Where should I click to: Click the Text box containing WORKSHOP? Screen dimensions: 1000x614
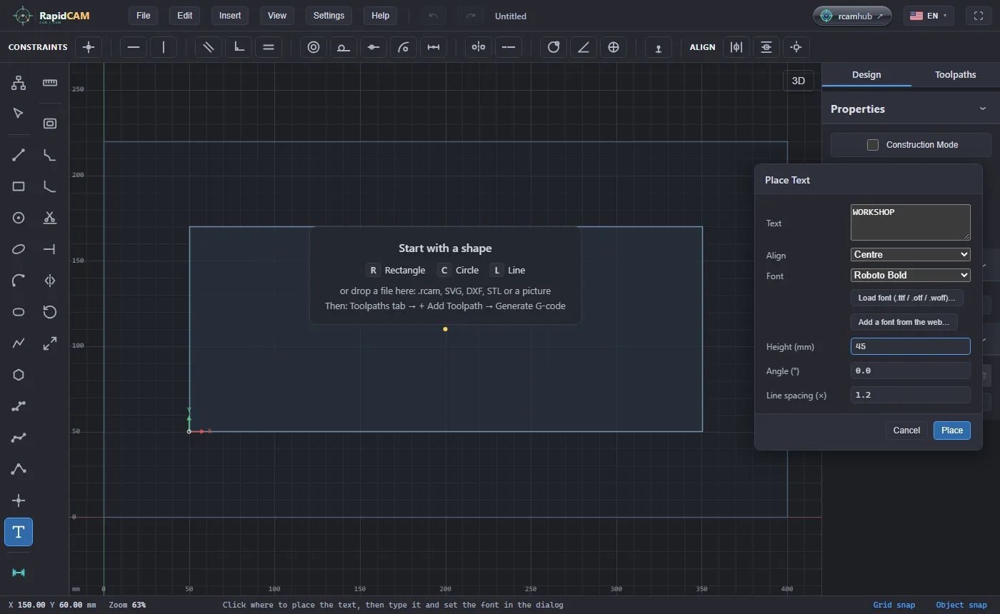pos(911,222)
